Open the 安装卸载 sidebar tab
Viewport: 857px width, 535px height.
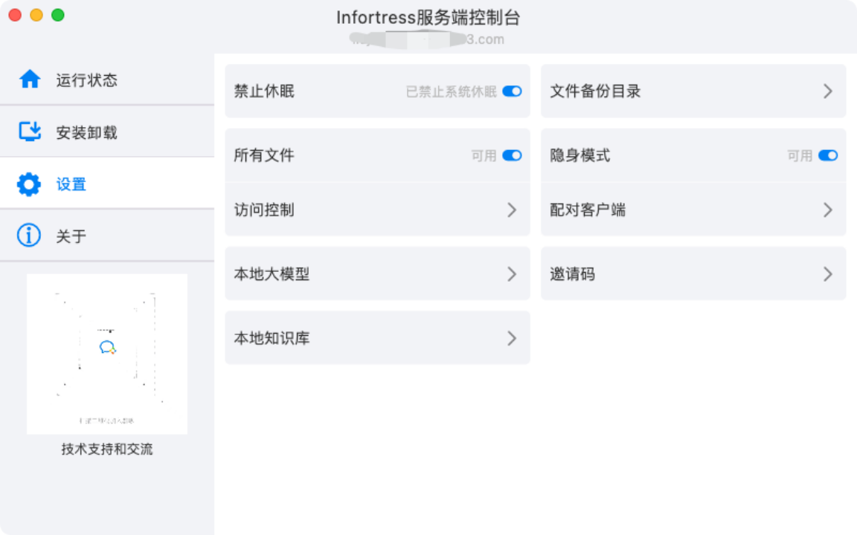pyautogui.click(x=107, y=132)
